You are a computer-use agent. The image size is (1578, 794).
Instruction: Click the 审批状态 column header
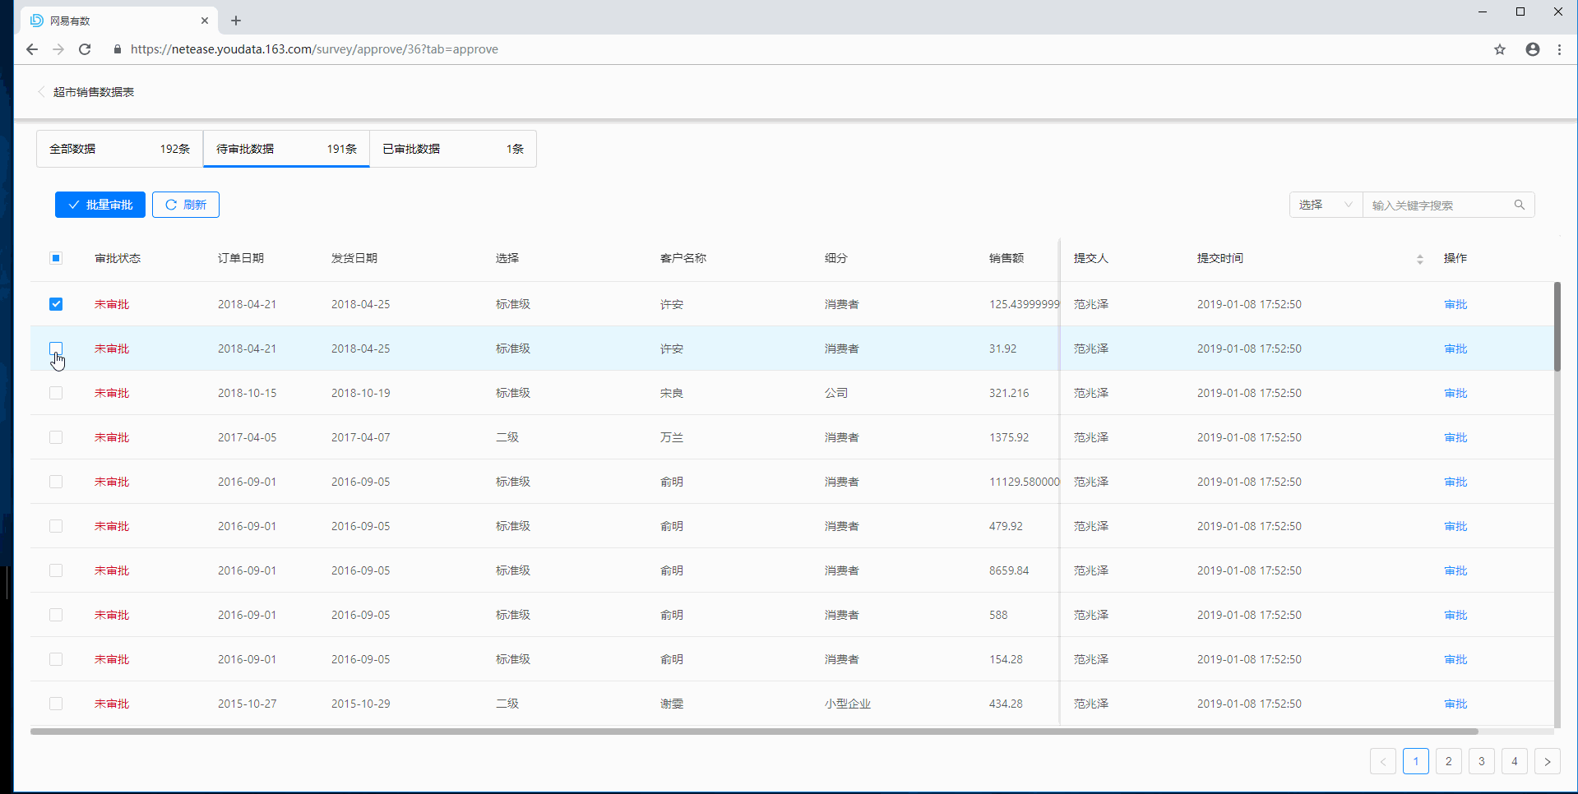(118, 258)
